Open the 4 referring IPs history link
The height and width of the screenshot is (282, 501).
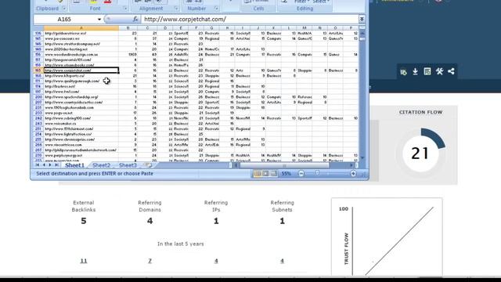coord(216,261)
